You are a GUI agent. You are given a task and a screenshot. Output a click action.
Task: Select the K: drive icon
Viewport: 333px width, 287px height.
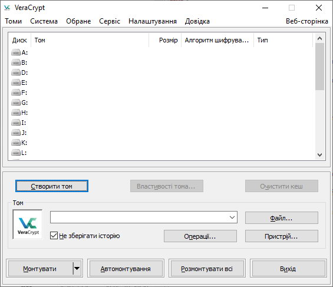click(x=16, y=143)
